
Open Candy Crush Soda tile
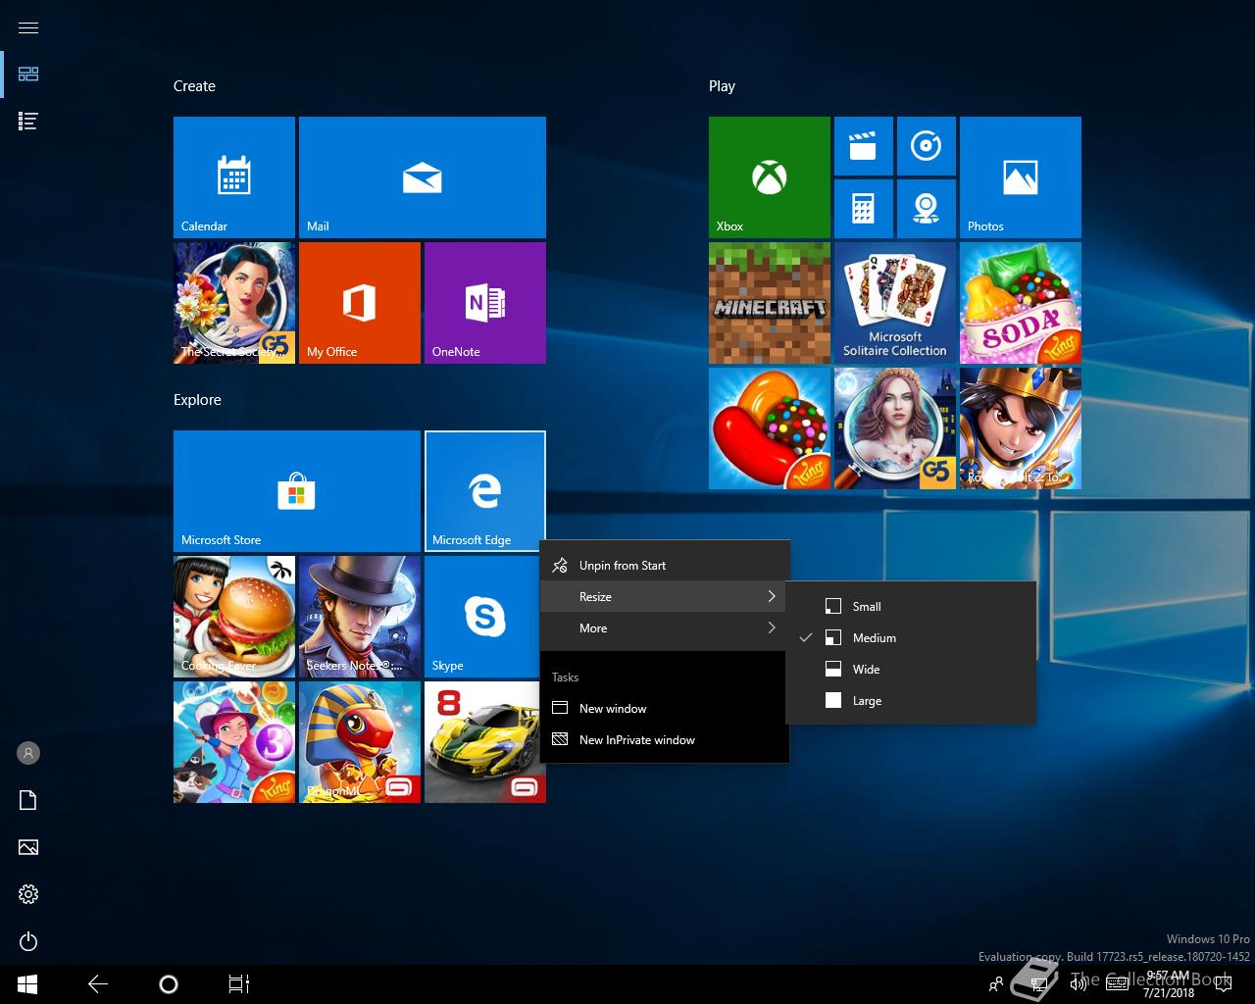1021,303
